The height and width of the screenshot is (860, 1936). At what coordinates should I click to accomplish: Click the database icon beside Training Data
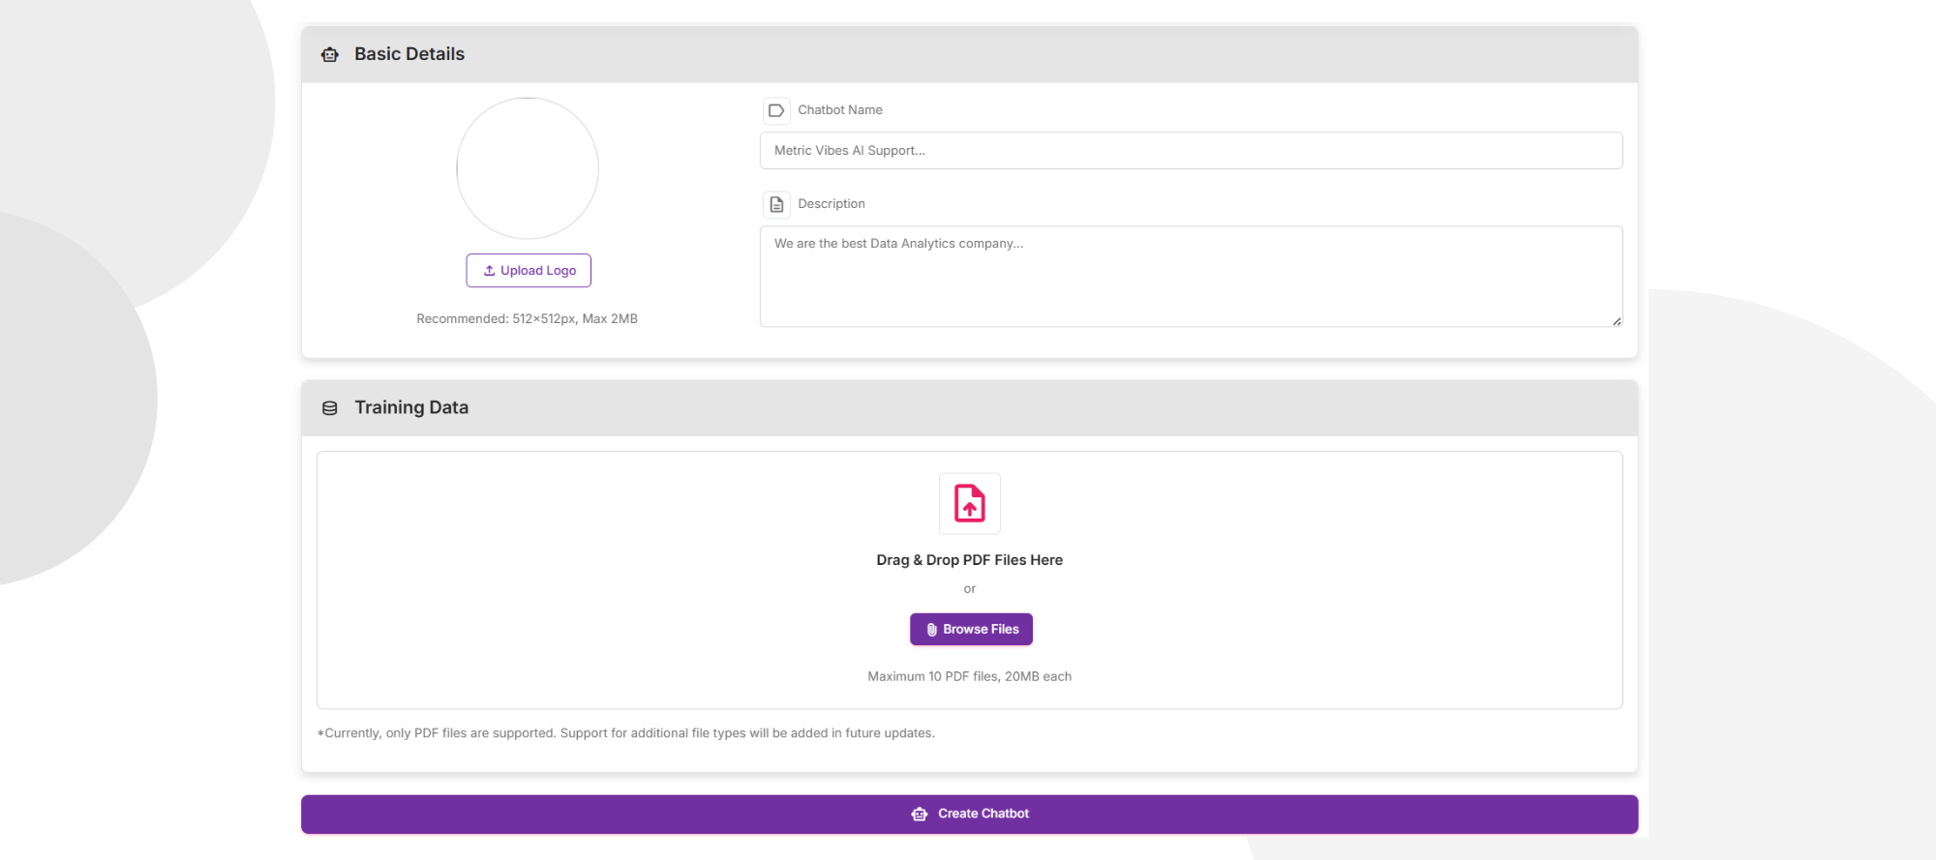point(330,408)
